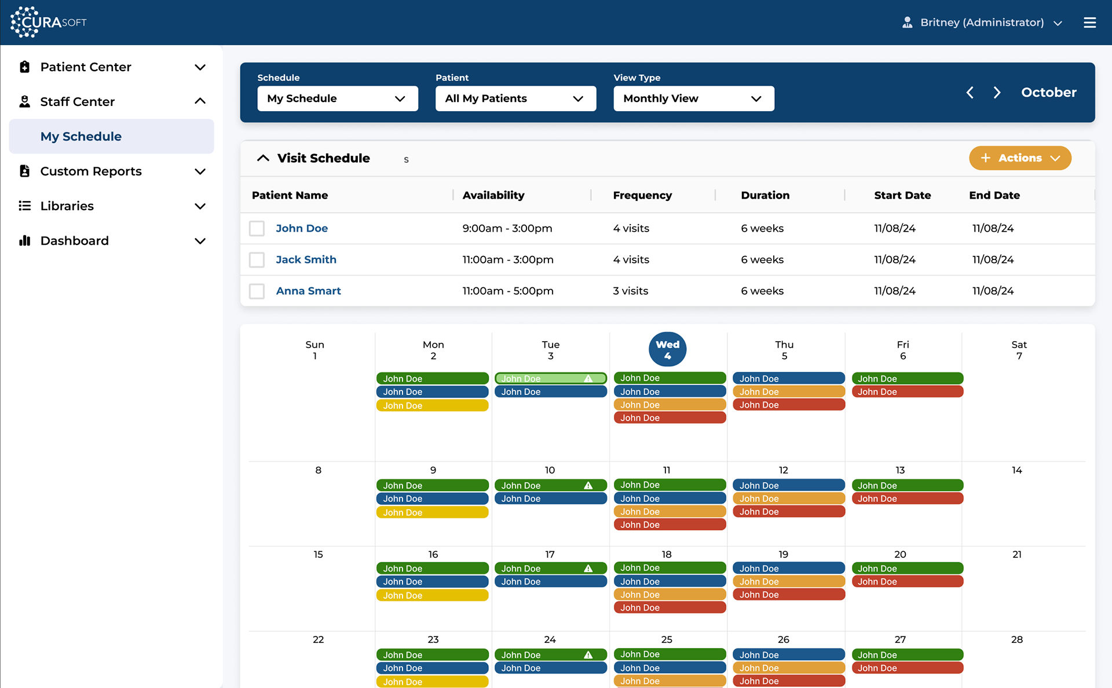The image size is (1112, 688).
Task: Click the Patient Center clipboard icon
Action: pos(24,67)
